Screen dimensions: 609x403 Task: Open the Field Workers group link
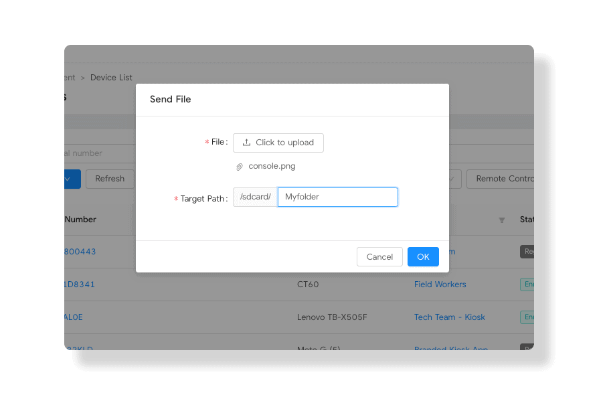[x=440, y=285]
